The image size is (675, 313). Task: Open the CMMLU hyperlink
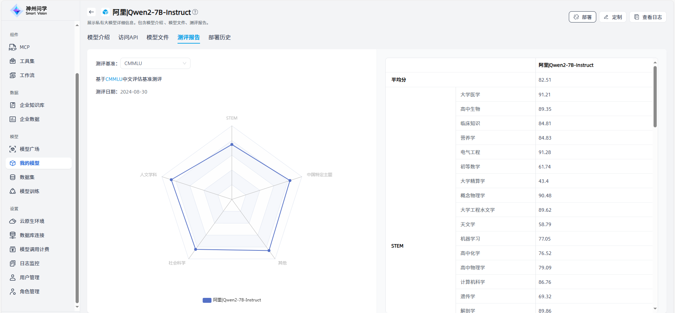(114, 79)
